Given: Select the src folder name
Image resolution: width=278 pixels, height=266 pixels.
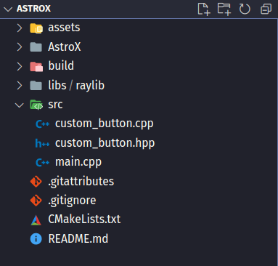Looking at the screenshot, I should 55,105.
